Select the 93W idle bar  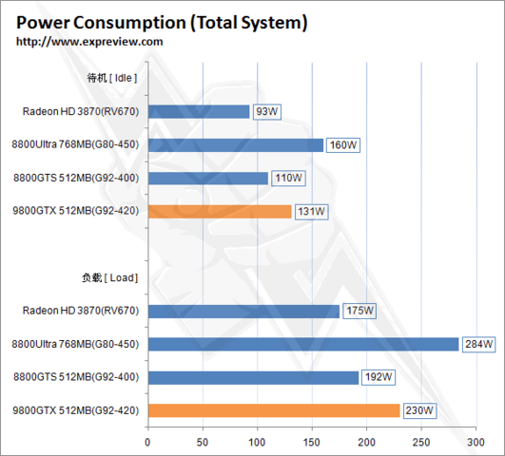199,112
